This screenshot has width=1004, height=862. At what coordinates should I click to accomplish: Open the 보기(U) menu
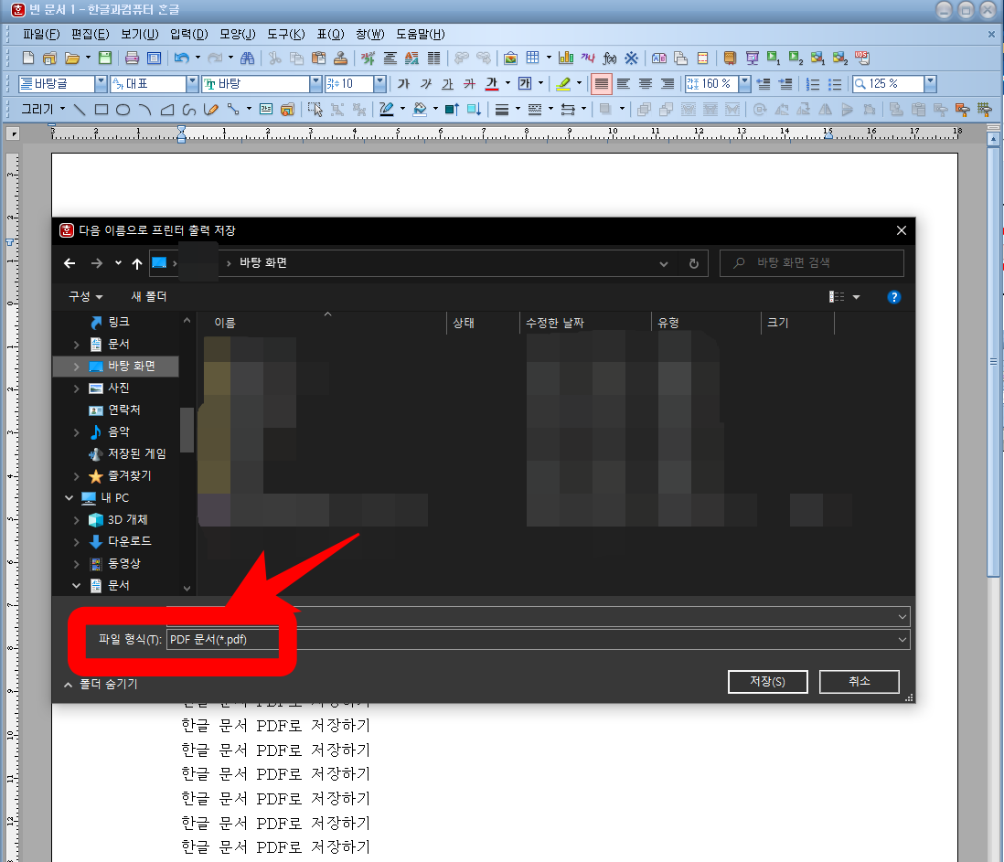pyautogui.click(x=140, y=34)
